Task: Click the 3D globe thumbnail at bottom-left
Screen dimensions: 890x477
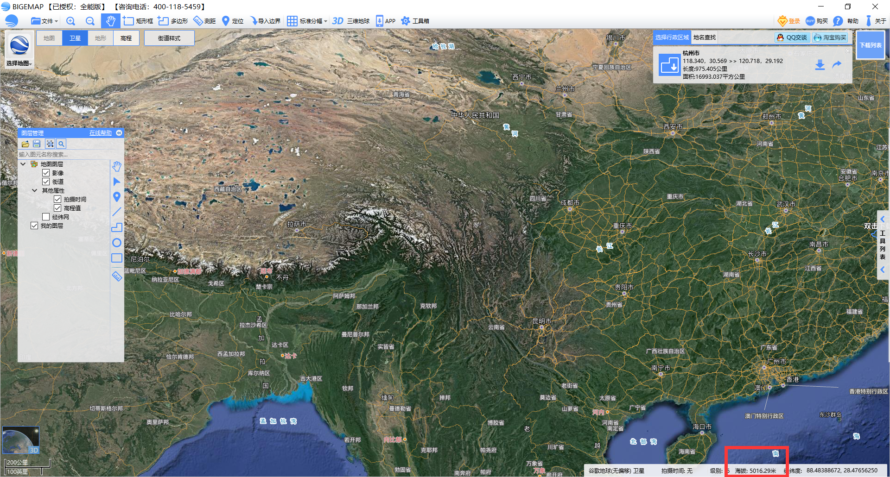Action: point(21,440)
